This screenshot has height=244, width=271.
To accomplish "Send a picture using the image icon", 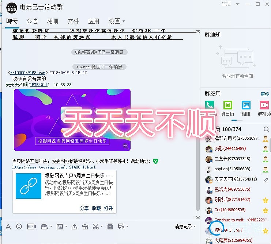I will pyautogui.click(x=60, y=226).
